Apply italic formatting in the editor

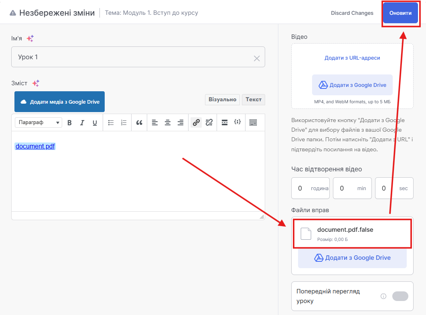click(x=82, y=123)
